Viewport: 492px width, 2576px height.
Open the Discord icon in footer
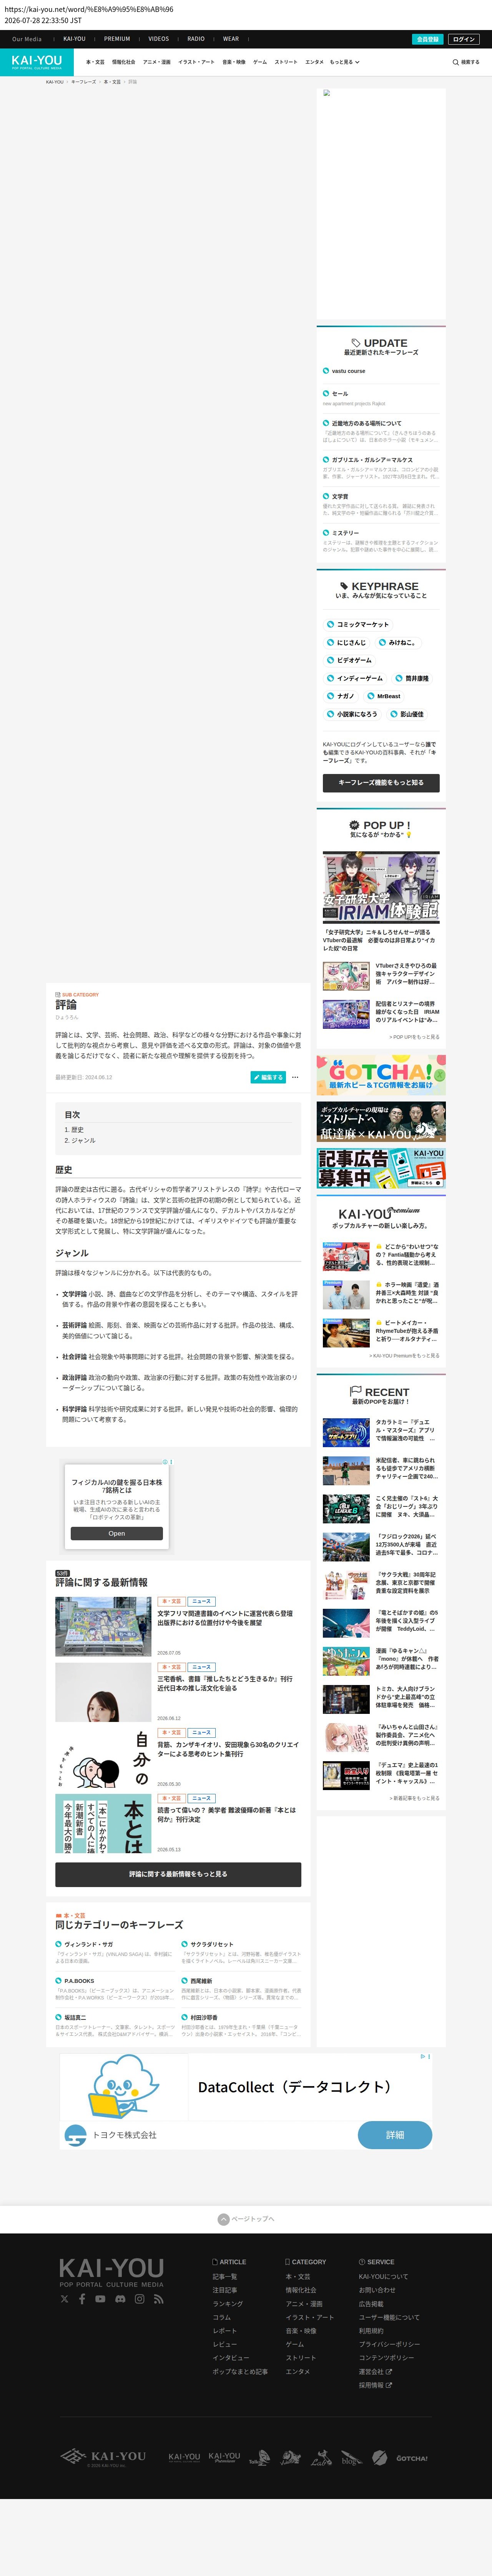[x=121, y=2299]
